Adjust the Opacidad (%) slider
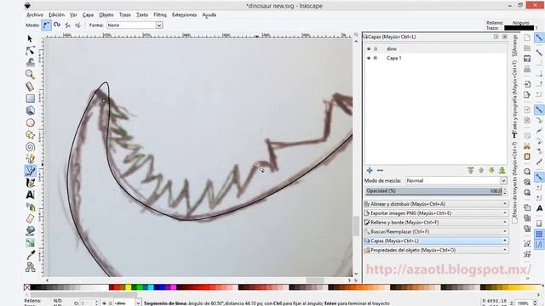545x306 pixels. (433, 190)
